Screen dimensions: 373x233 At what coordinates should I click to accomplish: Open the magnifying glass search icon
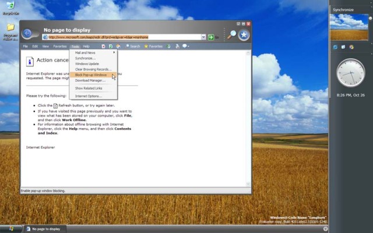click(231, 35)
